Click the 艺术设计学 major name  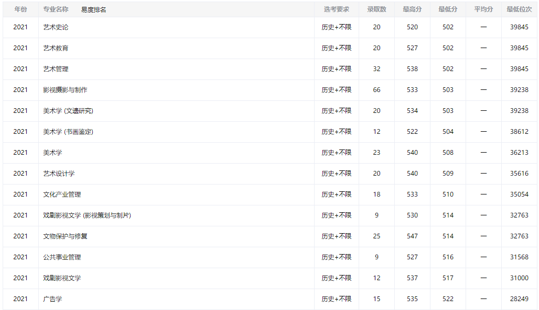pyautogui.click(x=59, y=174)
